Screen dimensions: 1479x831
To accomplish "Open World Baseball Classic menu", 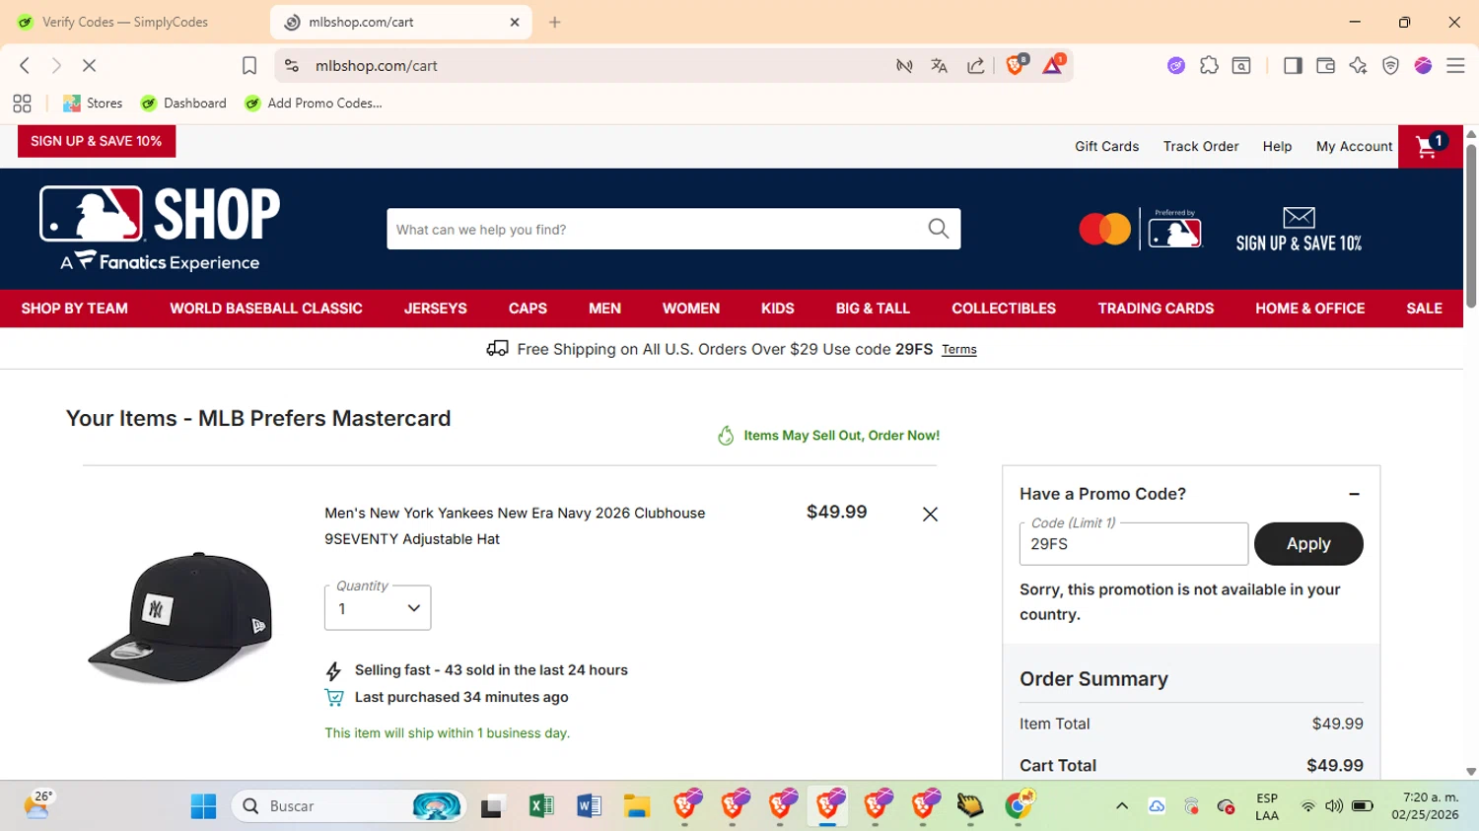I will [266, 309].
